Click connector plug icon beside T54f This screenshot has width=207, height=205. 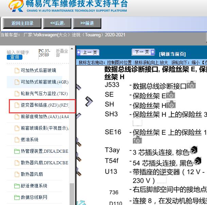pos(197,161)
